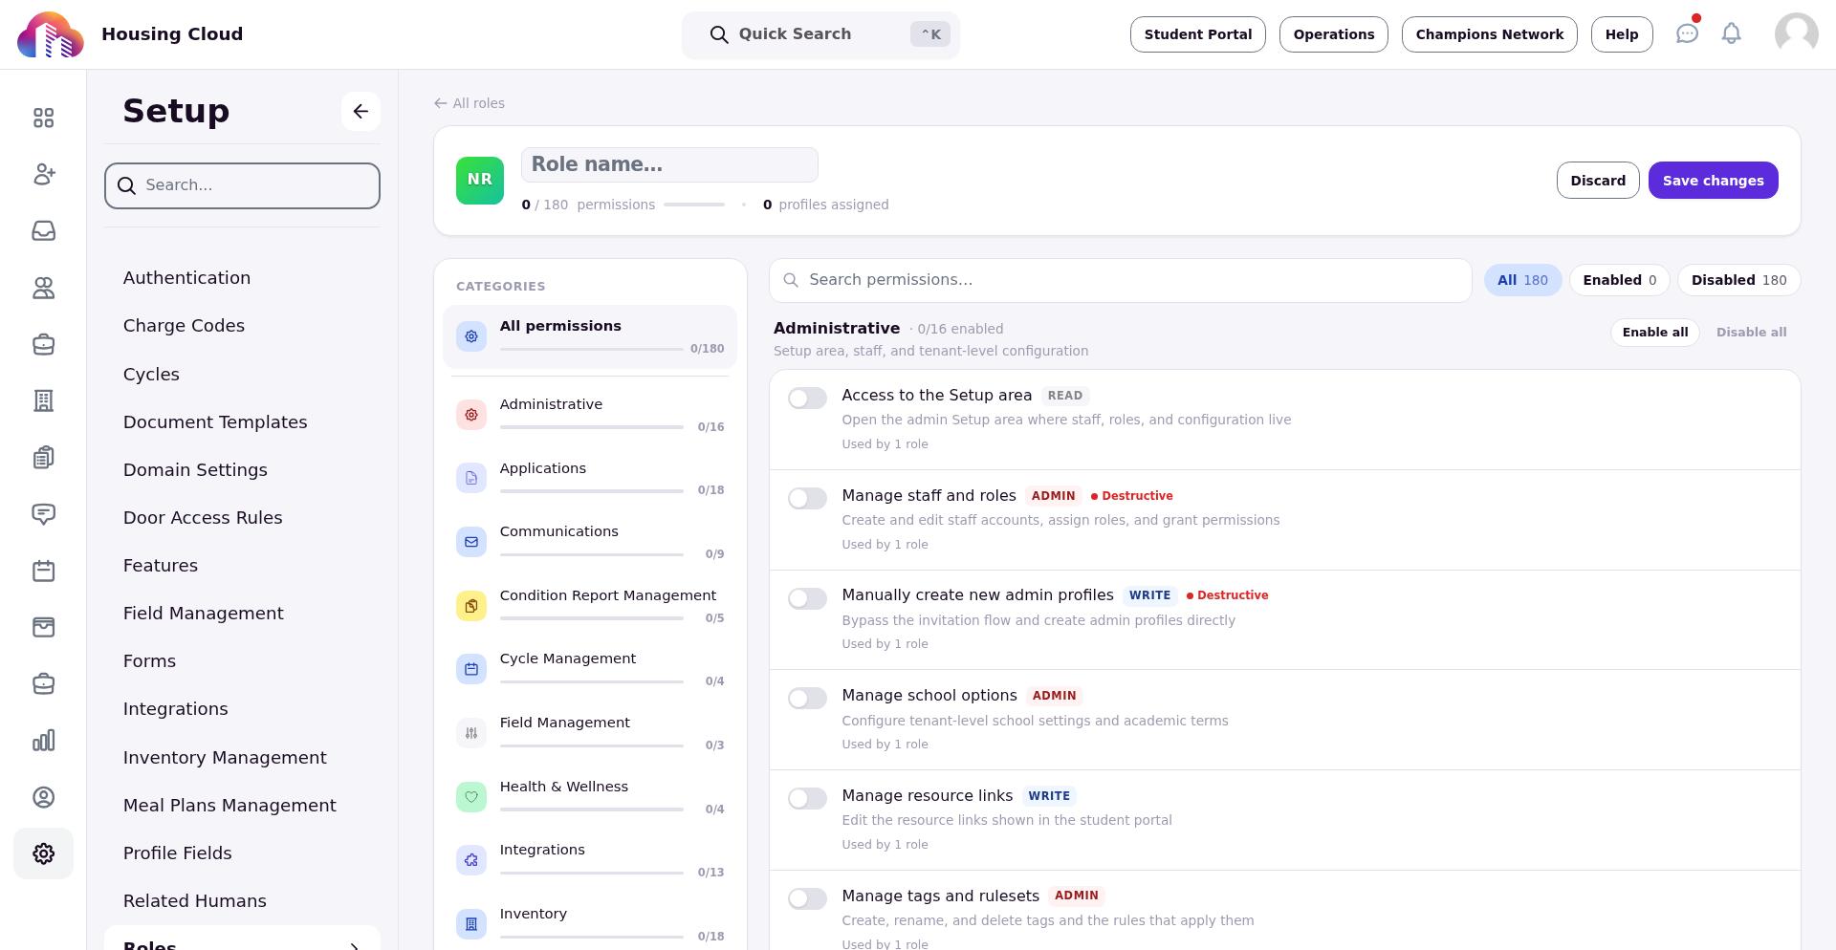Screen dimensions: 1836x950
Task: Open the notifications bell icon
Action: (x=1732, y=33)
